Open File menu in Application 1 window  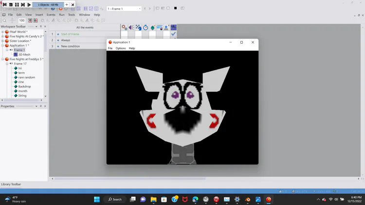point(110,49)
